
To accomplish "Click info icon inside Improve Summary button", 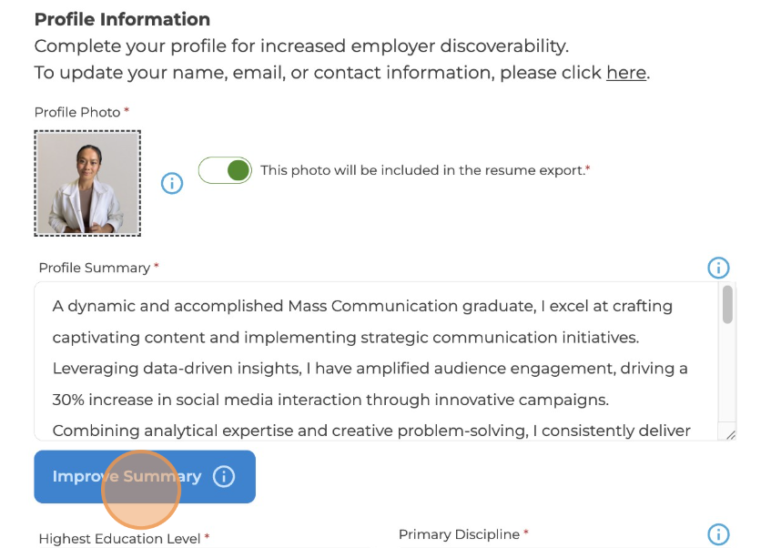I will [224, 476].
